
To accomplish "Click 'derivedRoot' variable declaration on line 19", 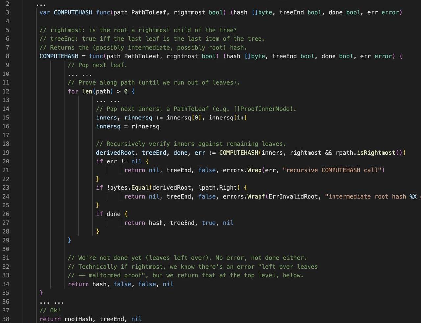I will [115, 153].
